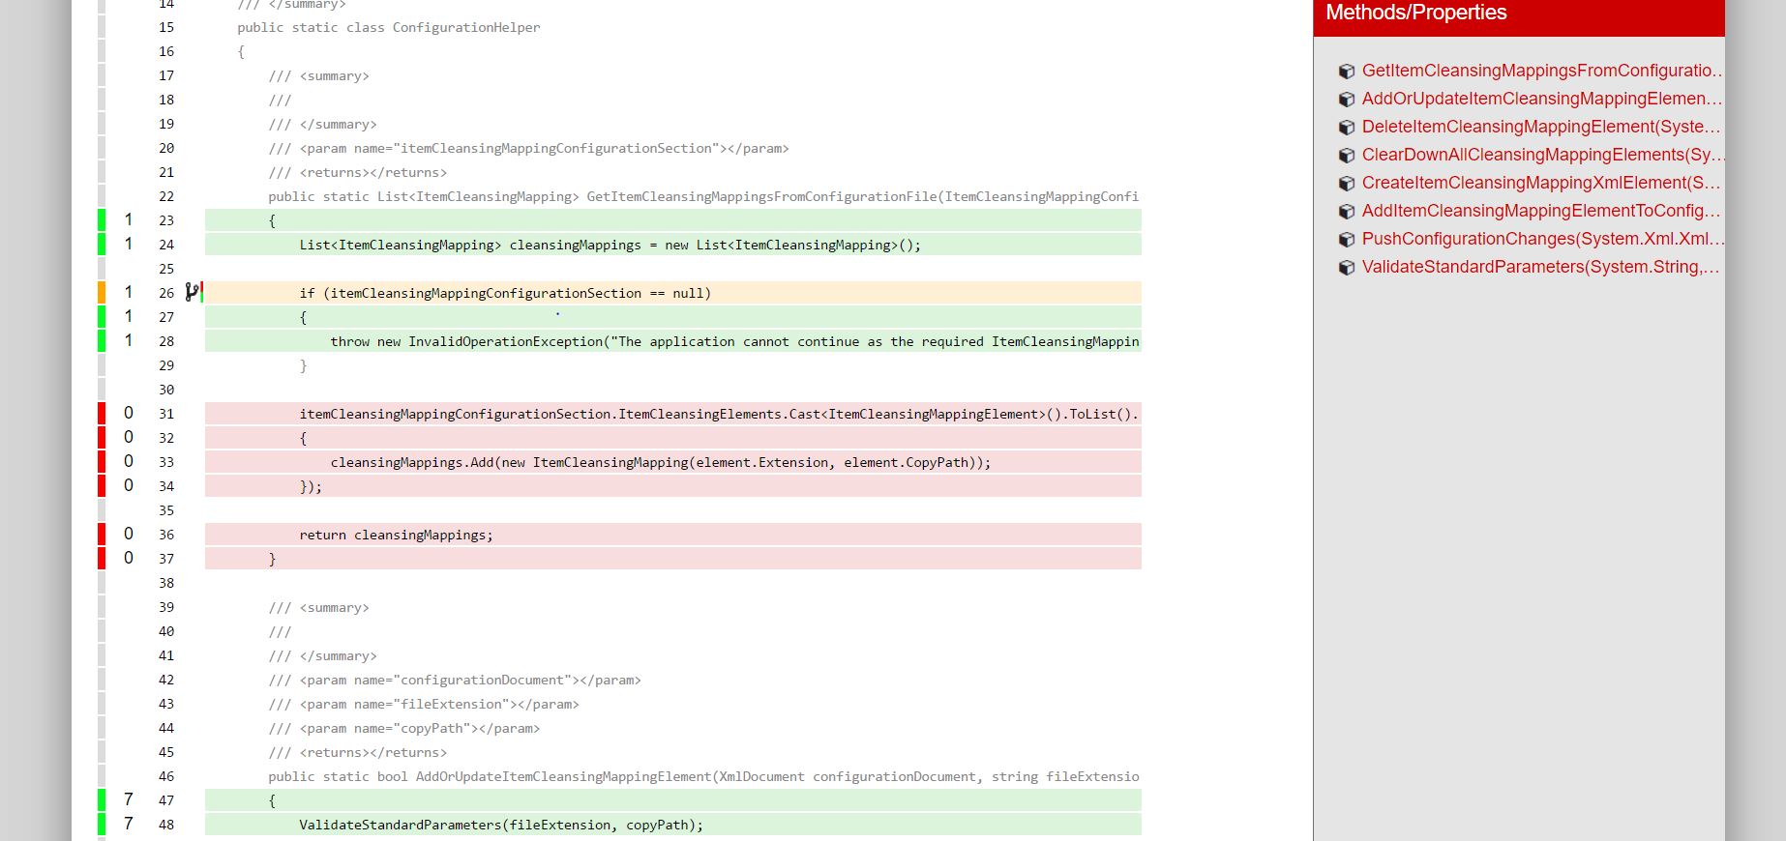Click the green coverage bar on line 47

coord(102,799)
